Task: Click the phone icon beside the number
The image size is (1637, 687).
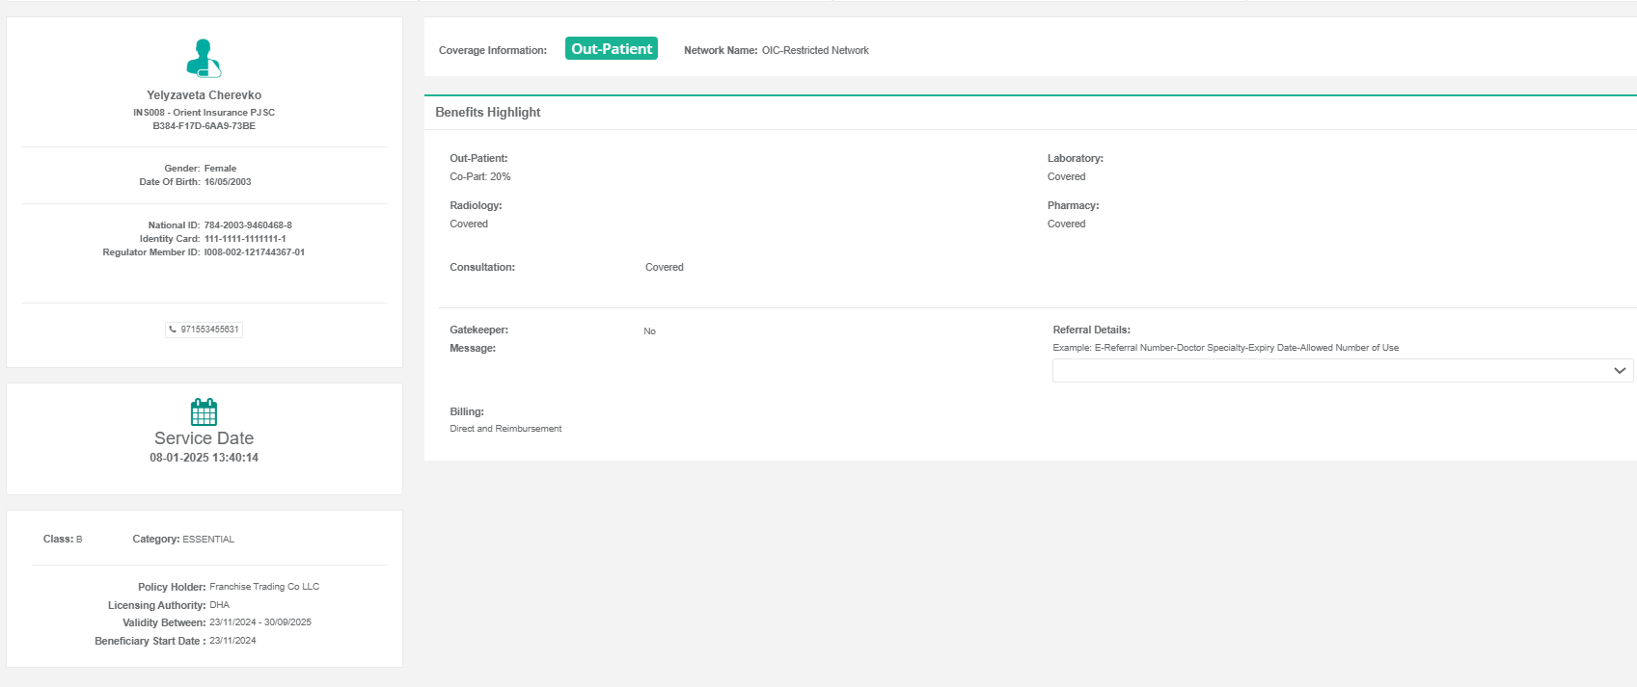Action: (173, 330)
